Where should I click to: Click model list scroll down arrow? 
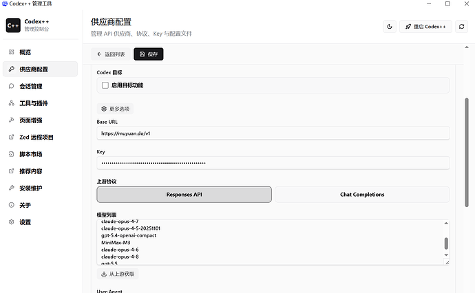click(x=446, y=255)
